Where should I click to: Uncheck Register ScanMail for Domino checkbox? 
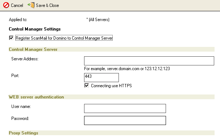click(11, 38)
